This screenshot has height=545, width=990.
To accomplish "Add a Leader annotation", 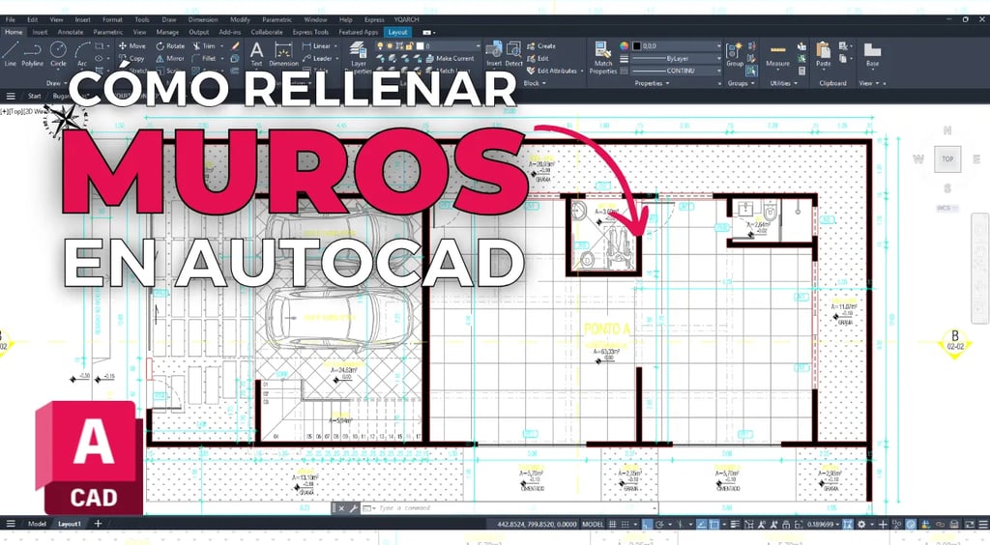I will pyautogui.click(x=317, y=58).
